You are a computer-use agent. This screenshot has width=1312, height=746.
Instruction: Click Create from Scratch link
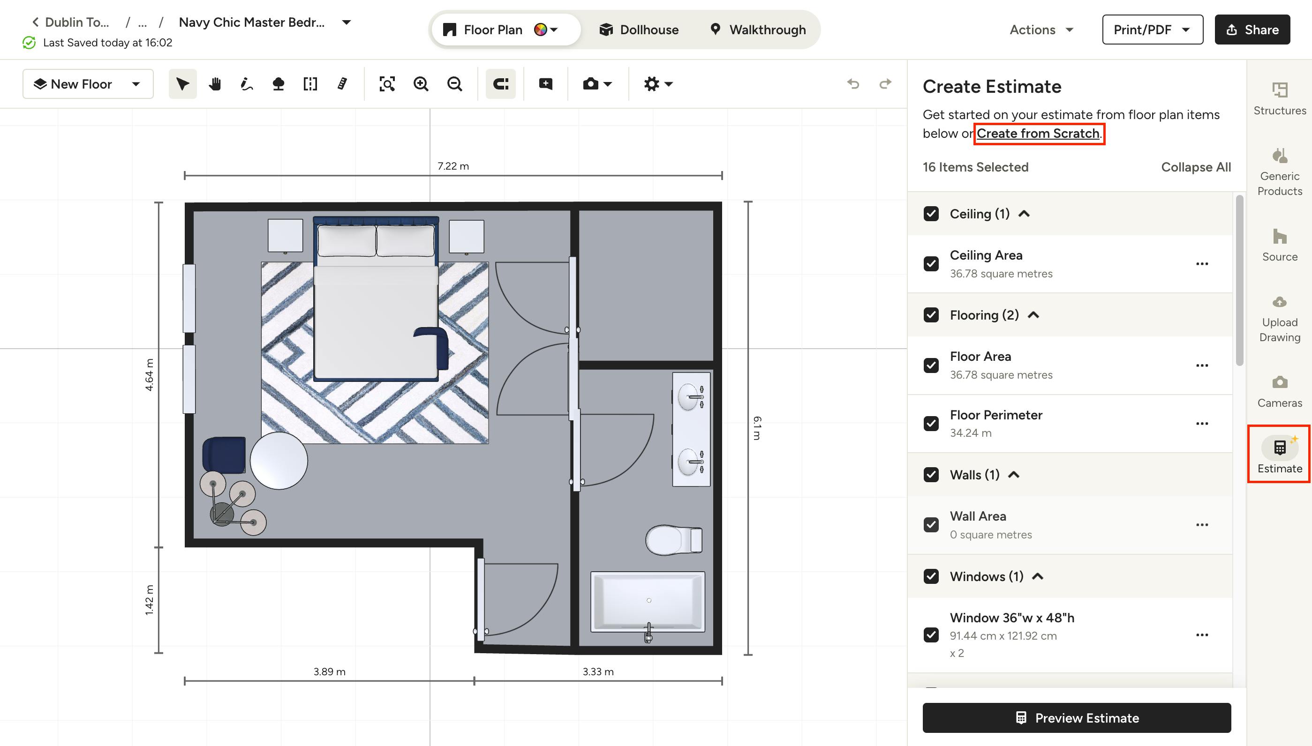[1038, 133]
